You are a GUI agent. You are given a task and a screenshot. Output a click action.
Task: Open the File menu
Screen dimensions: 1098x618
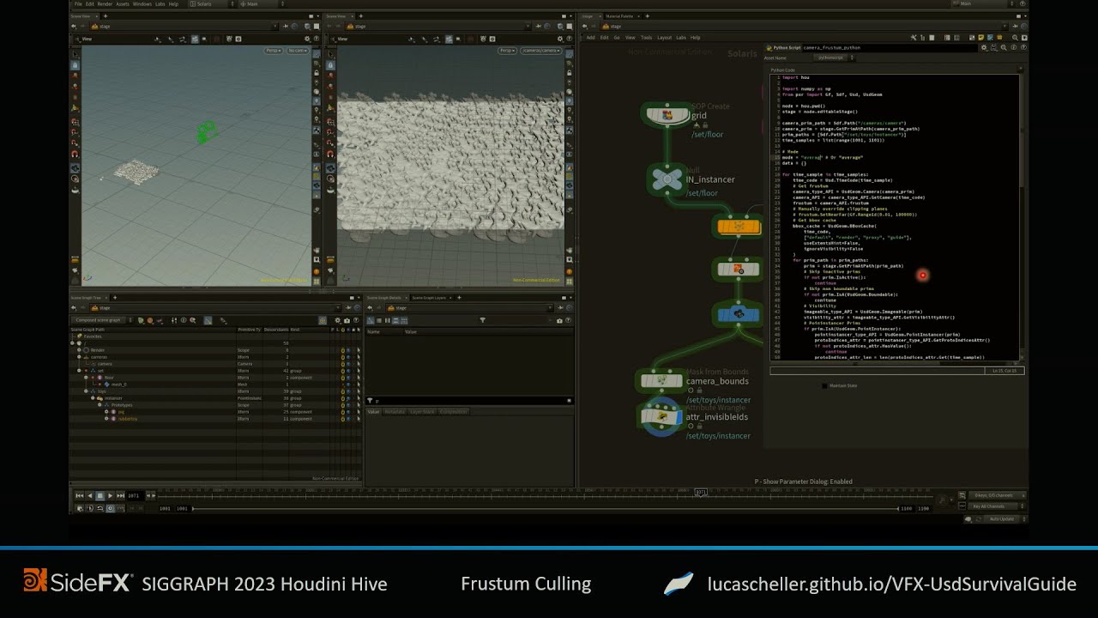78,3
